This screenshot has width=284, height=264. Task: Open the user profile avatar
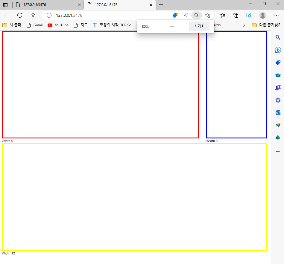(263, 15)
